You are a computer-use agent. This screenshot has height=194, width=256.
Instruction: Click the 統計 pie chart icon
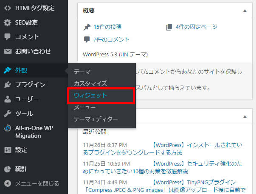(7, 169)
